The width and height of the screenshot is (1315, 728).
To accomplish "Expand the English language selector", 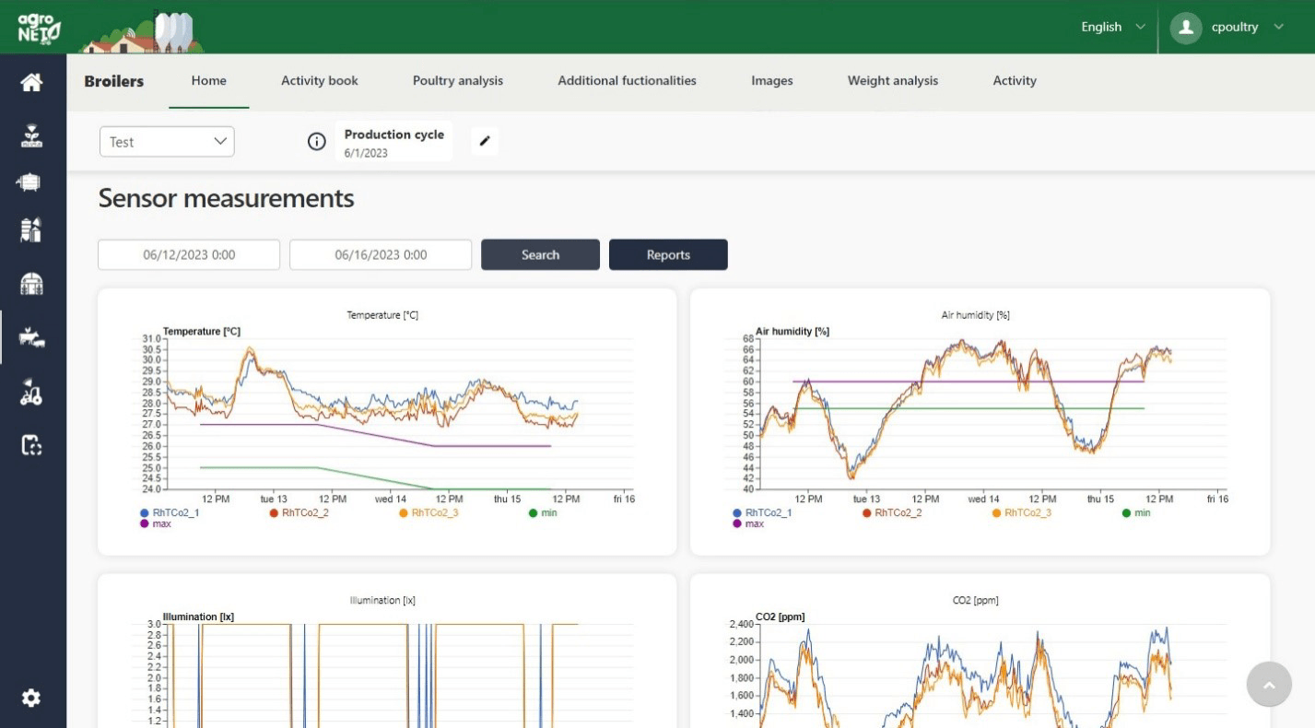I will click(1112, 27).
